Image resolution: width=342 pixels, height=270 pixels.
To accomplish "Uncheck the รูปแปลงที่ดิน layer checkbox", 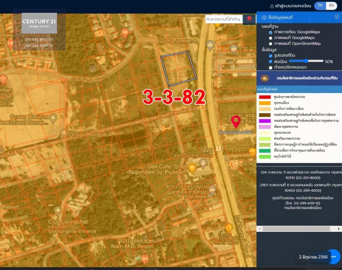I will click(270, 56).
